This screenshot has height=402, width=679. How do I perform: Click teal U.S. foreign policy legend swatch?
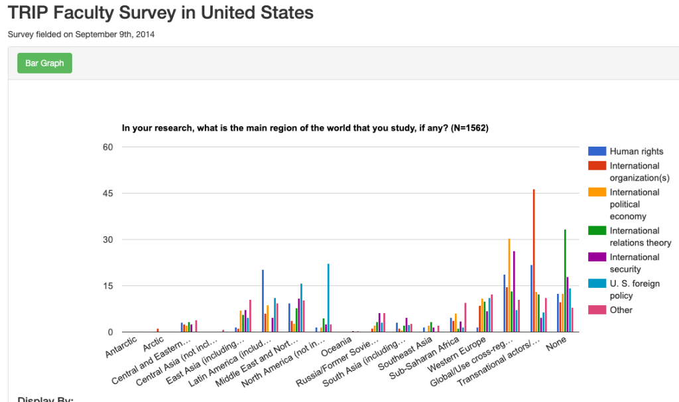[x=596, y=284]
